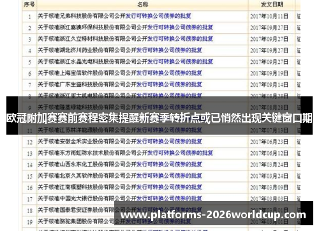Open the 江南模塑科技 bond approval link
This screenshot has height=231, width=319.
tap(120, 187)
